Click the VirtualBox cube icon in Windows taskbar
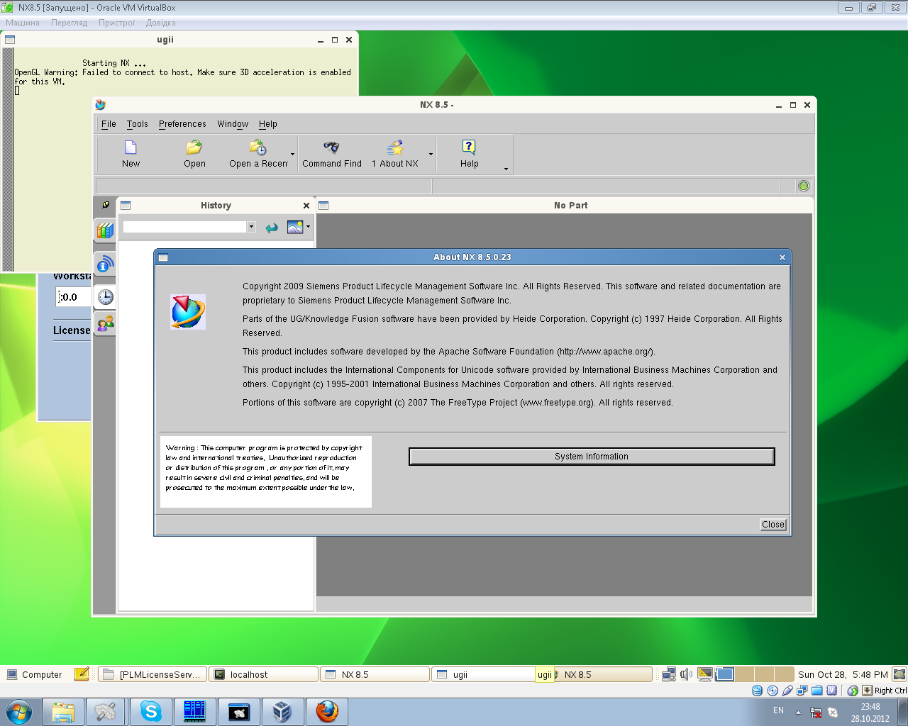The width and height of the screenshot is (908, 726). pyautogui.click(x=282, y=711)
